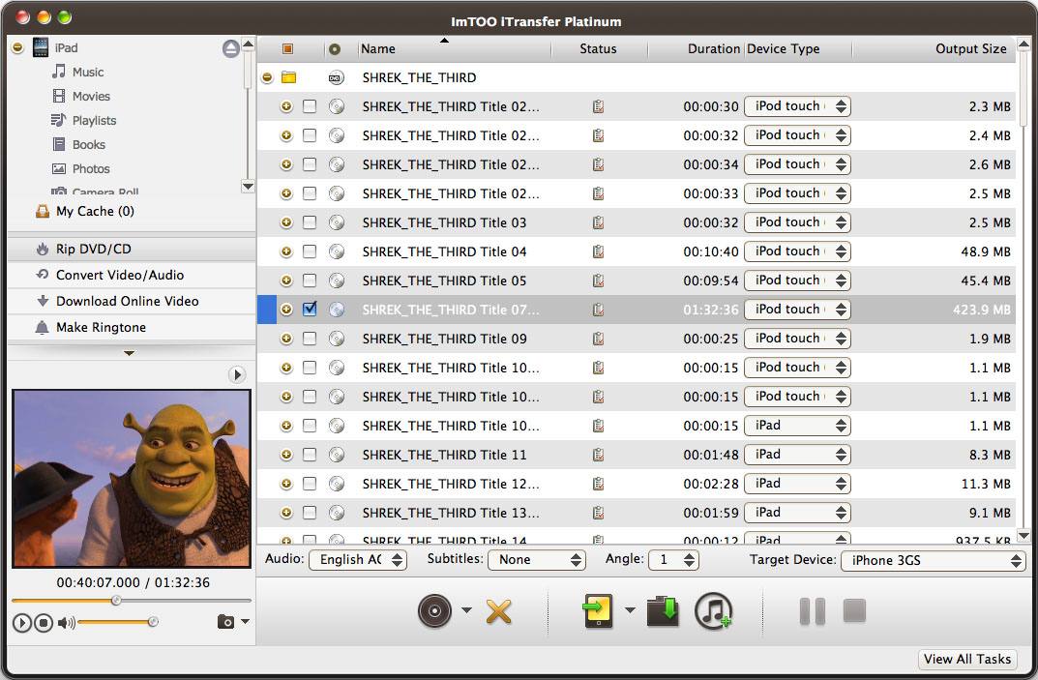Open the Subtitles dropdown
The height and width of the screenshot is (680, 1038).
click(x=536, y=560)
